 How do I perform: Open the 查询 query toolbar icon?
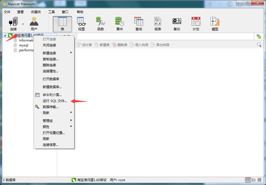138,24
